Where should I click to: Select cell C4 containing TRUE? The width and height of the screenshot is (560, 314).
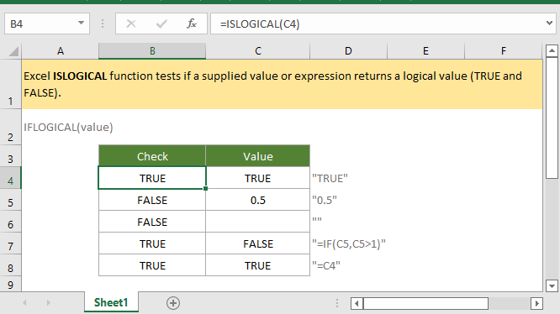coord(258,177)
